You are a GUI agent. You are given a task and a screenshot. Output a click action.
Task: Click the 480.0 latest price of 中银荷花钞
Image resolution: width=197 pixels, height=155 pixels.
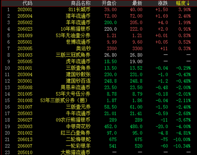click(x=136, y=127)
